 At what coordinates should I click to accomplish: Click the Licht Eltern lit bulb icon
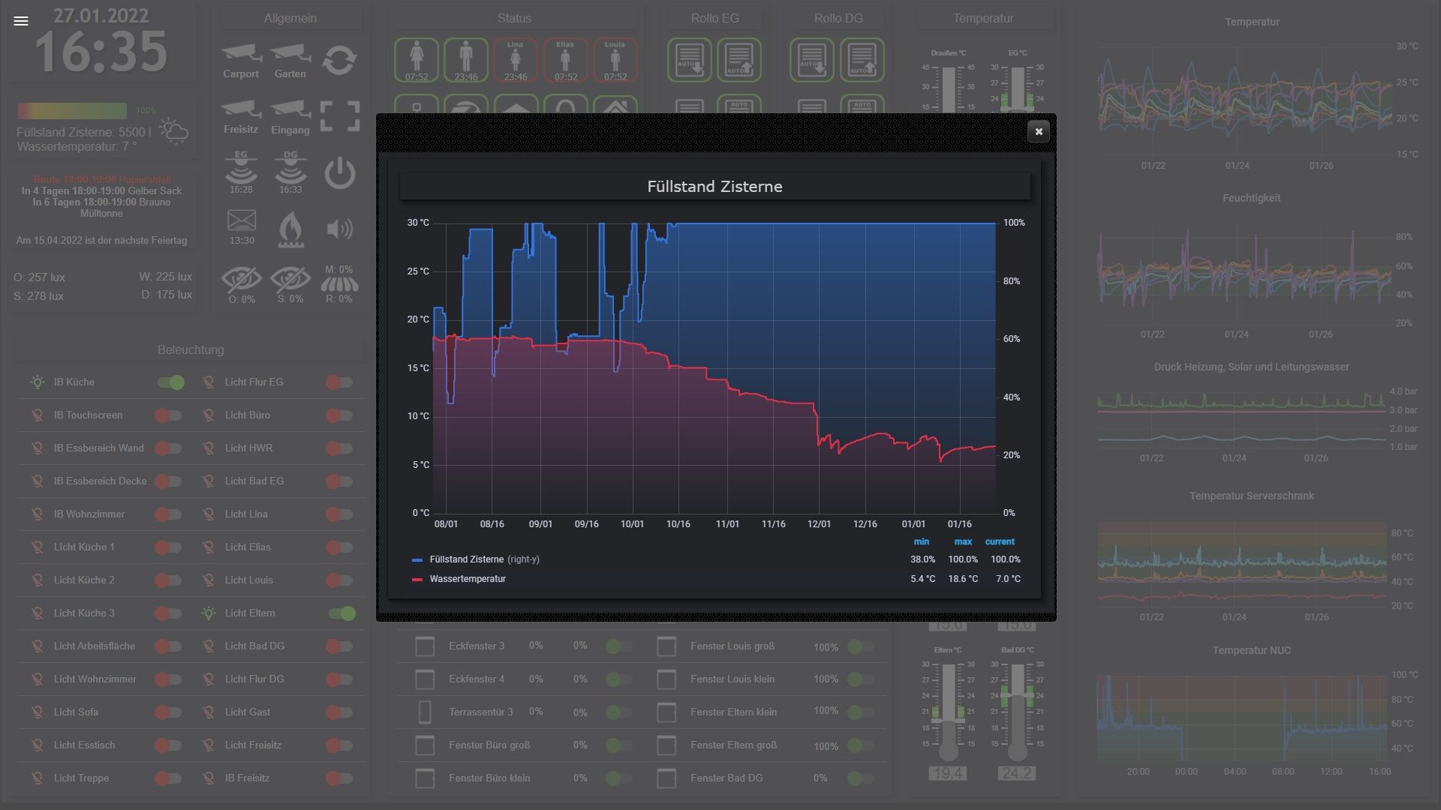click(x=209, y=613)
